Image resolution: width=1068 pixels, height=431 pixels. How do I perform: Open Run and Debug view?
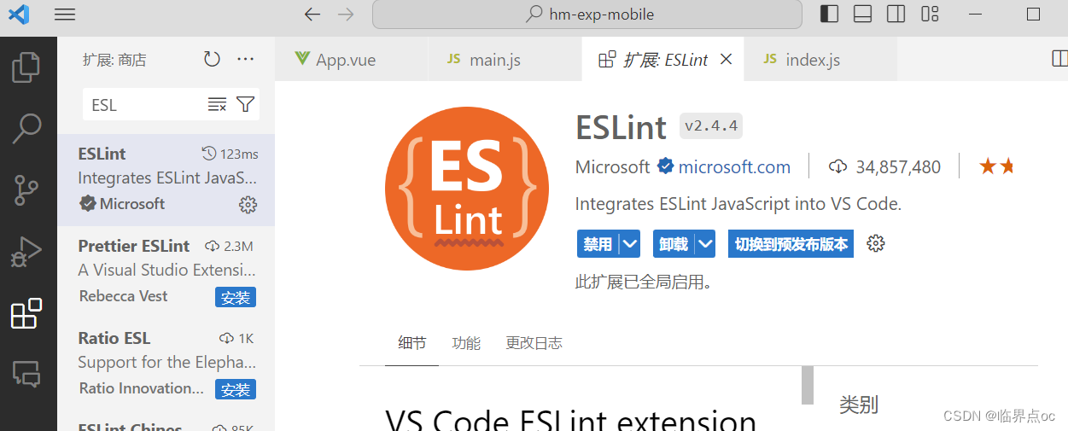(26, 253)
